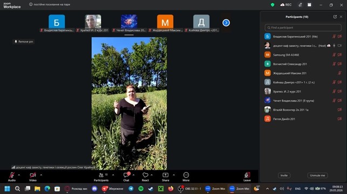The image size is (347, 194).
Task: Click muted mic icon for Жерадцький Максим 201
Action: click(339, 73)
